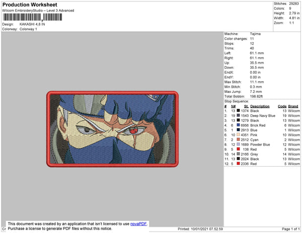Click the "Production Worksheet" title
Image resolution: width=302 pixels, height=233 pixels.
pos(30,5)
